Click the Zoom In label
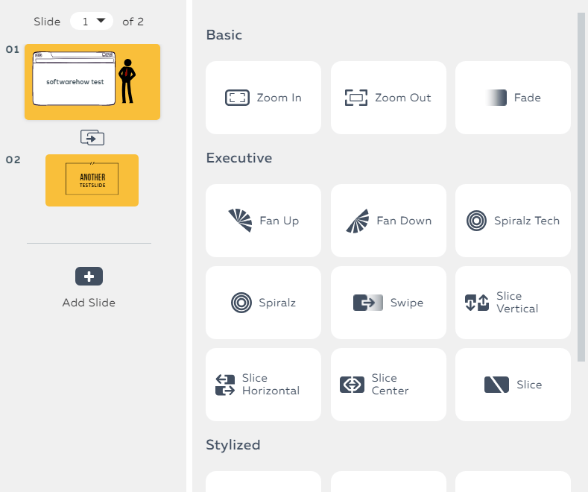The width and height of the screenshot is (588, 492). pyautogui.click(x=279, y=98)
